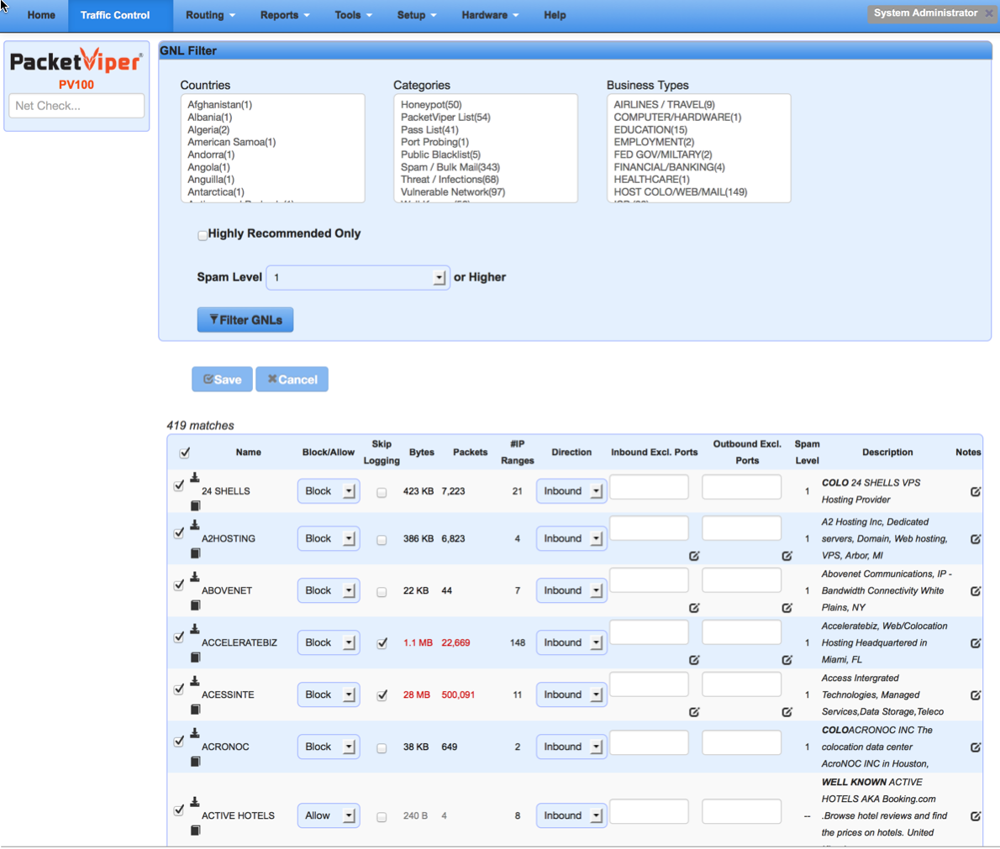Screen dimensions: 1000x849
Task: Open the Home menu item
Action: tap(41, 15)
